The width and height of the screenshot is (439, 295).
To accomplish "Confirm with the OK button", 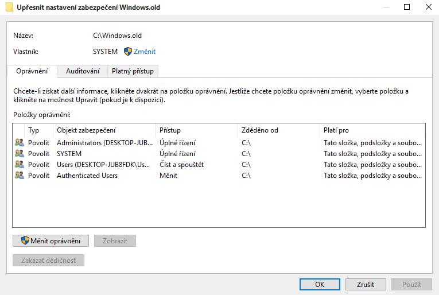I will pos(320,284).
